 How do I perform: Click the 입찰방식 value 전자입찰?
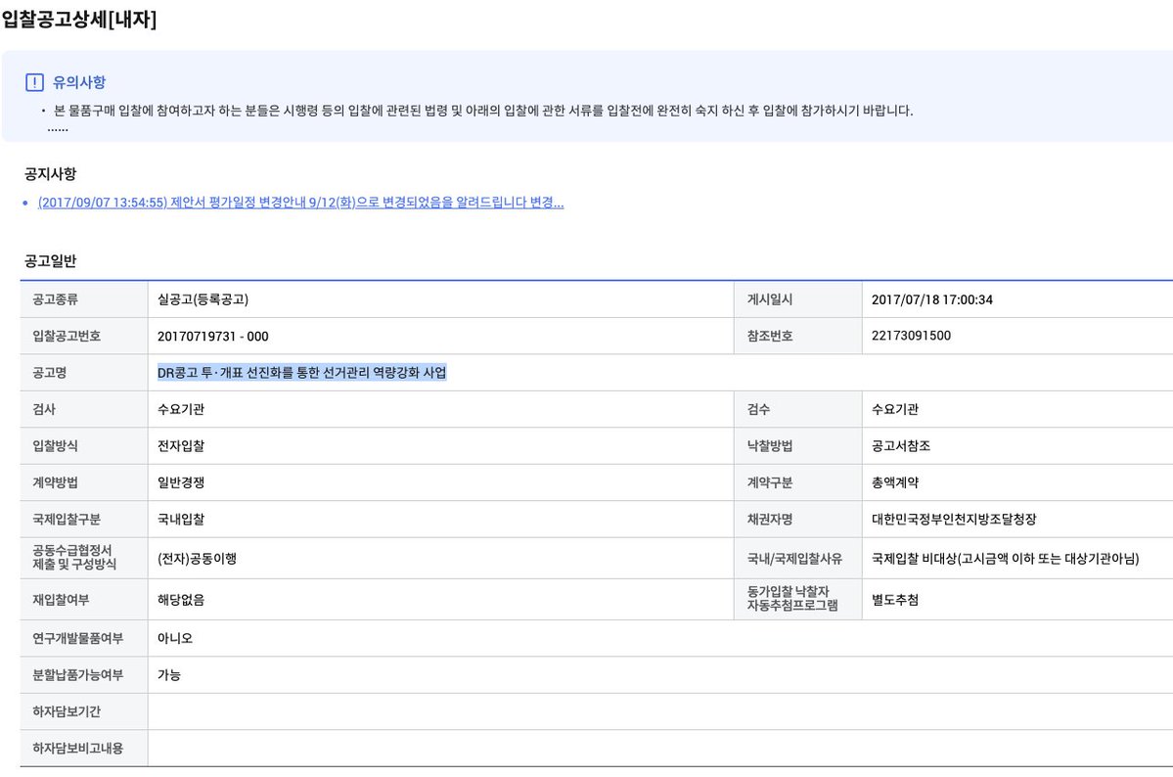click(181, 445)
